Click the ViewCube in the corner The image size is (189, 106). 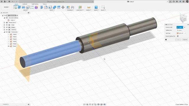click(x=183, y=18)
